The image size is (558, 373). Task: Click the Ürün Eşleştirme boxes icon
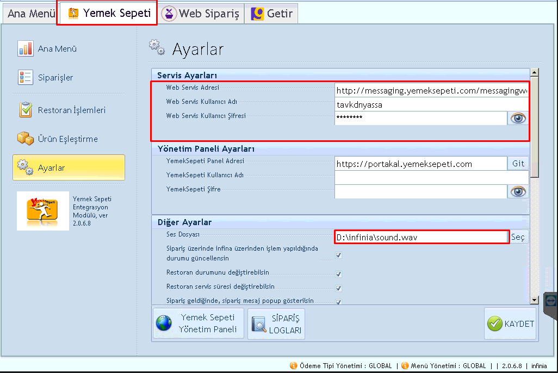26,139
